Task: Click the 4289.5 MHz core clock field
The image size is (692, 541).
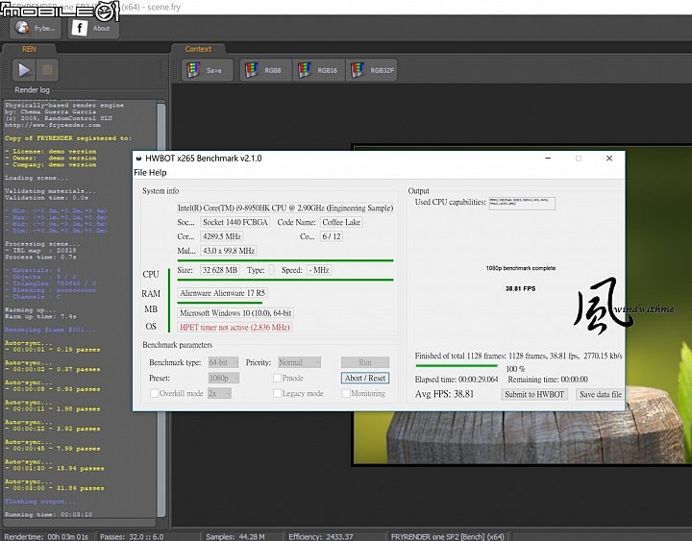Action: tap(222, 236)
